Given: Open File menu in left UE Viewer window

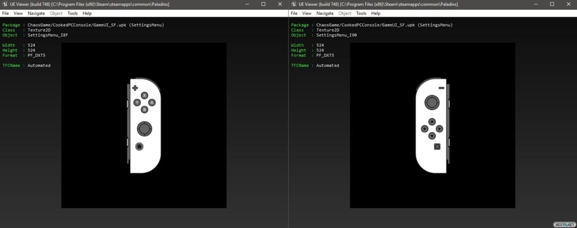Looking at the screenshot, I should pos(5,14).
